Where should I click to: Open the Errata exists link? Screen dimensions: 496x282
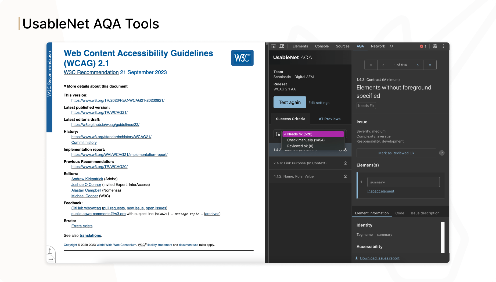82,226
